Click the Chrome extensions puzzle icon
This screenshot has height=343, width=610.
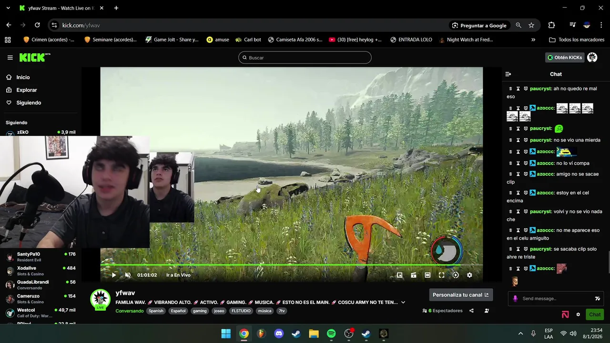551,25
